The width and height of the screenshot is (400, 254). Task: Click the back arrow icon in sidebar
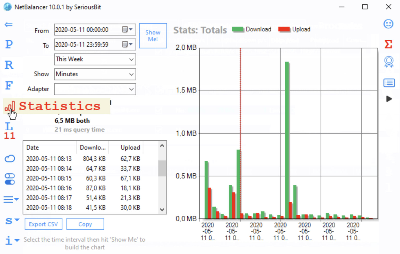(x=9, y=25)
